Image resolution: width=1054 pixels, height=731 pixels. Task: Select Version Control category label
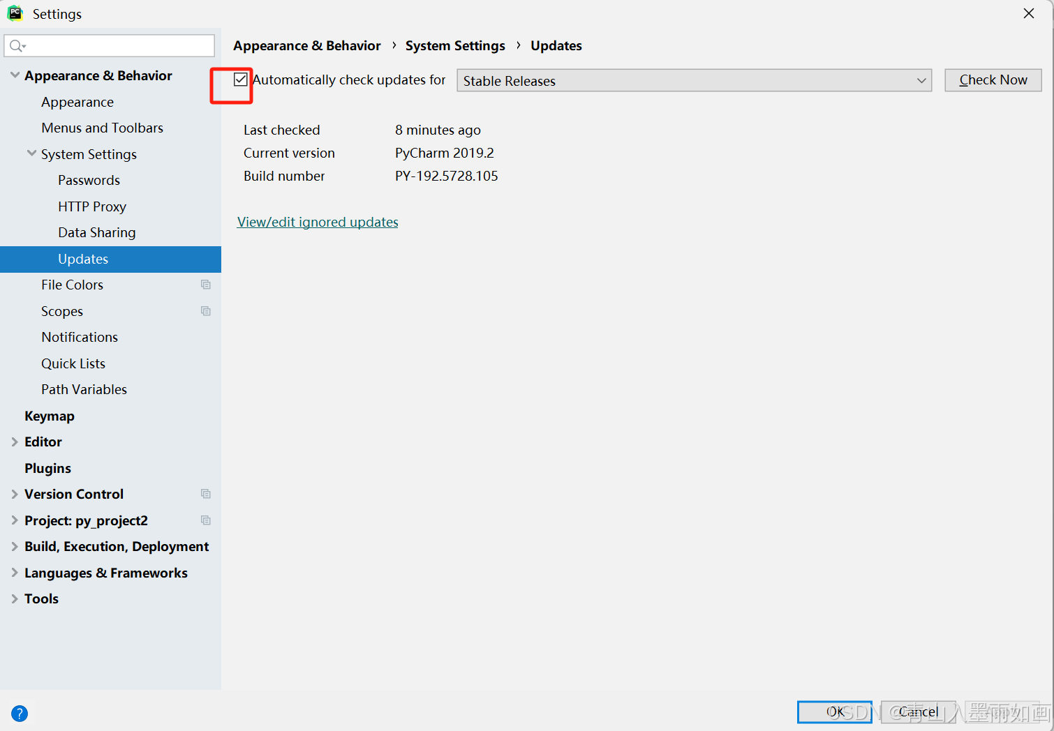point(74,494)
